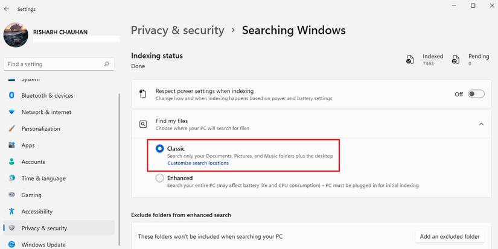Click the Personalization paintbrush icon
The width and height of the screenshot is (498, 249).
11,128
